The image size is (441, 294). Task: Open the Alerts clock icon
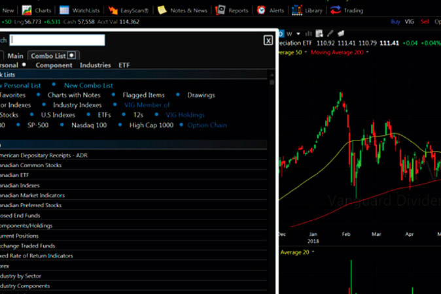click(x=261, y=10)
